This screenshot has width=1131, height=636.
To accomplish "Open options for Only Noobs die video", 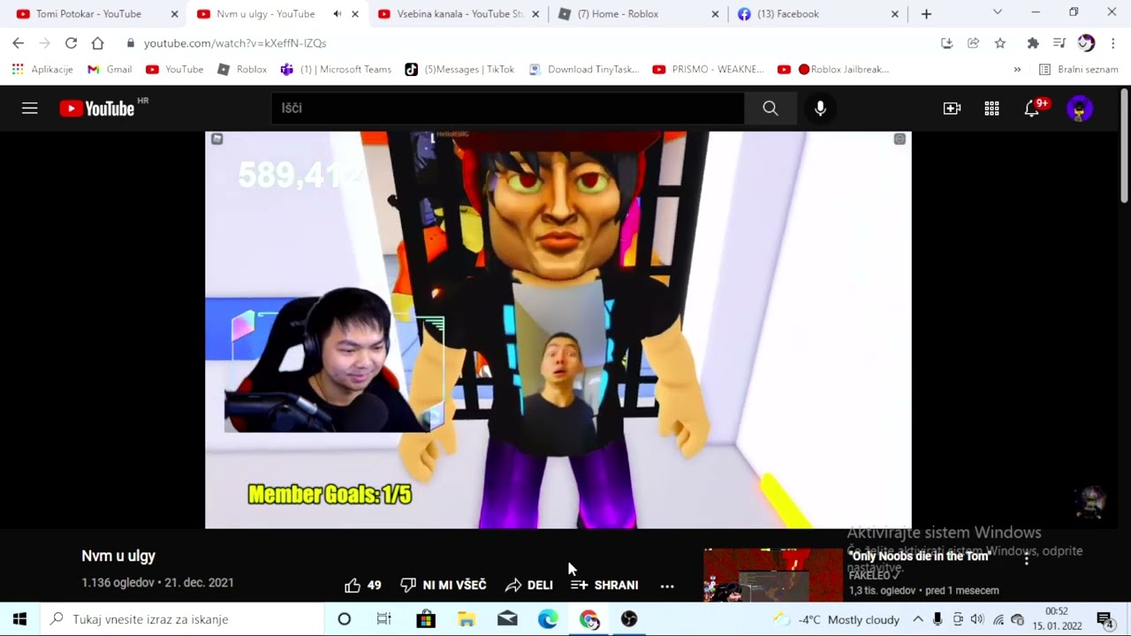I will click(1026, 559).
